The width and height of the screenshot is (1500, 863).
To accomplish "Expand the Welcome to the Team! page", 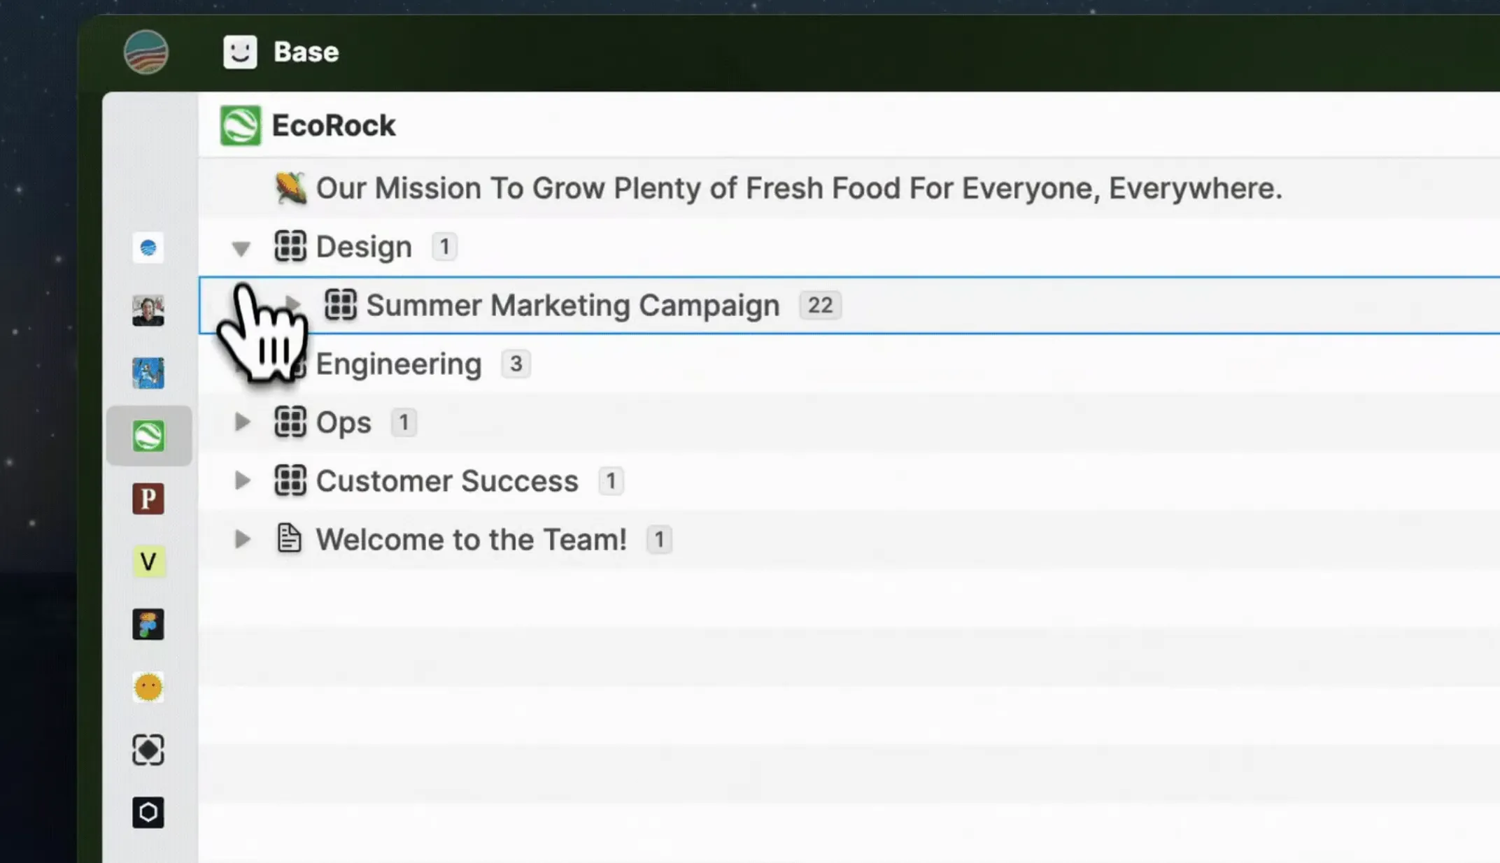I will tap(242, 539).
